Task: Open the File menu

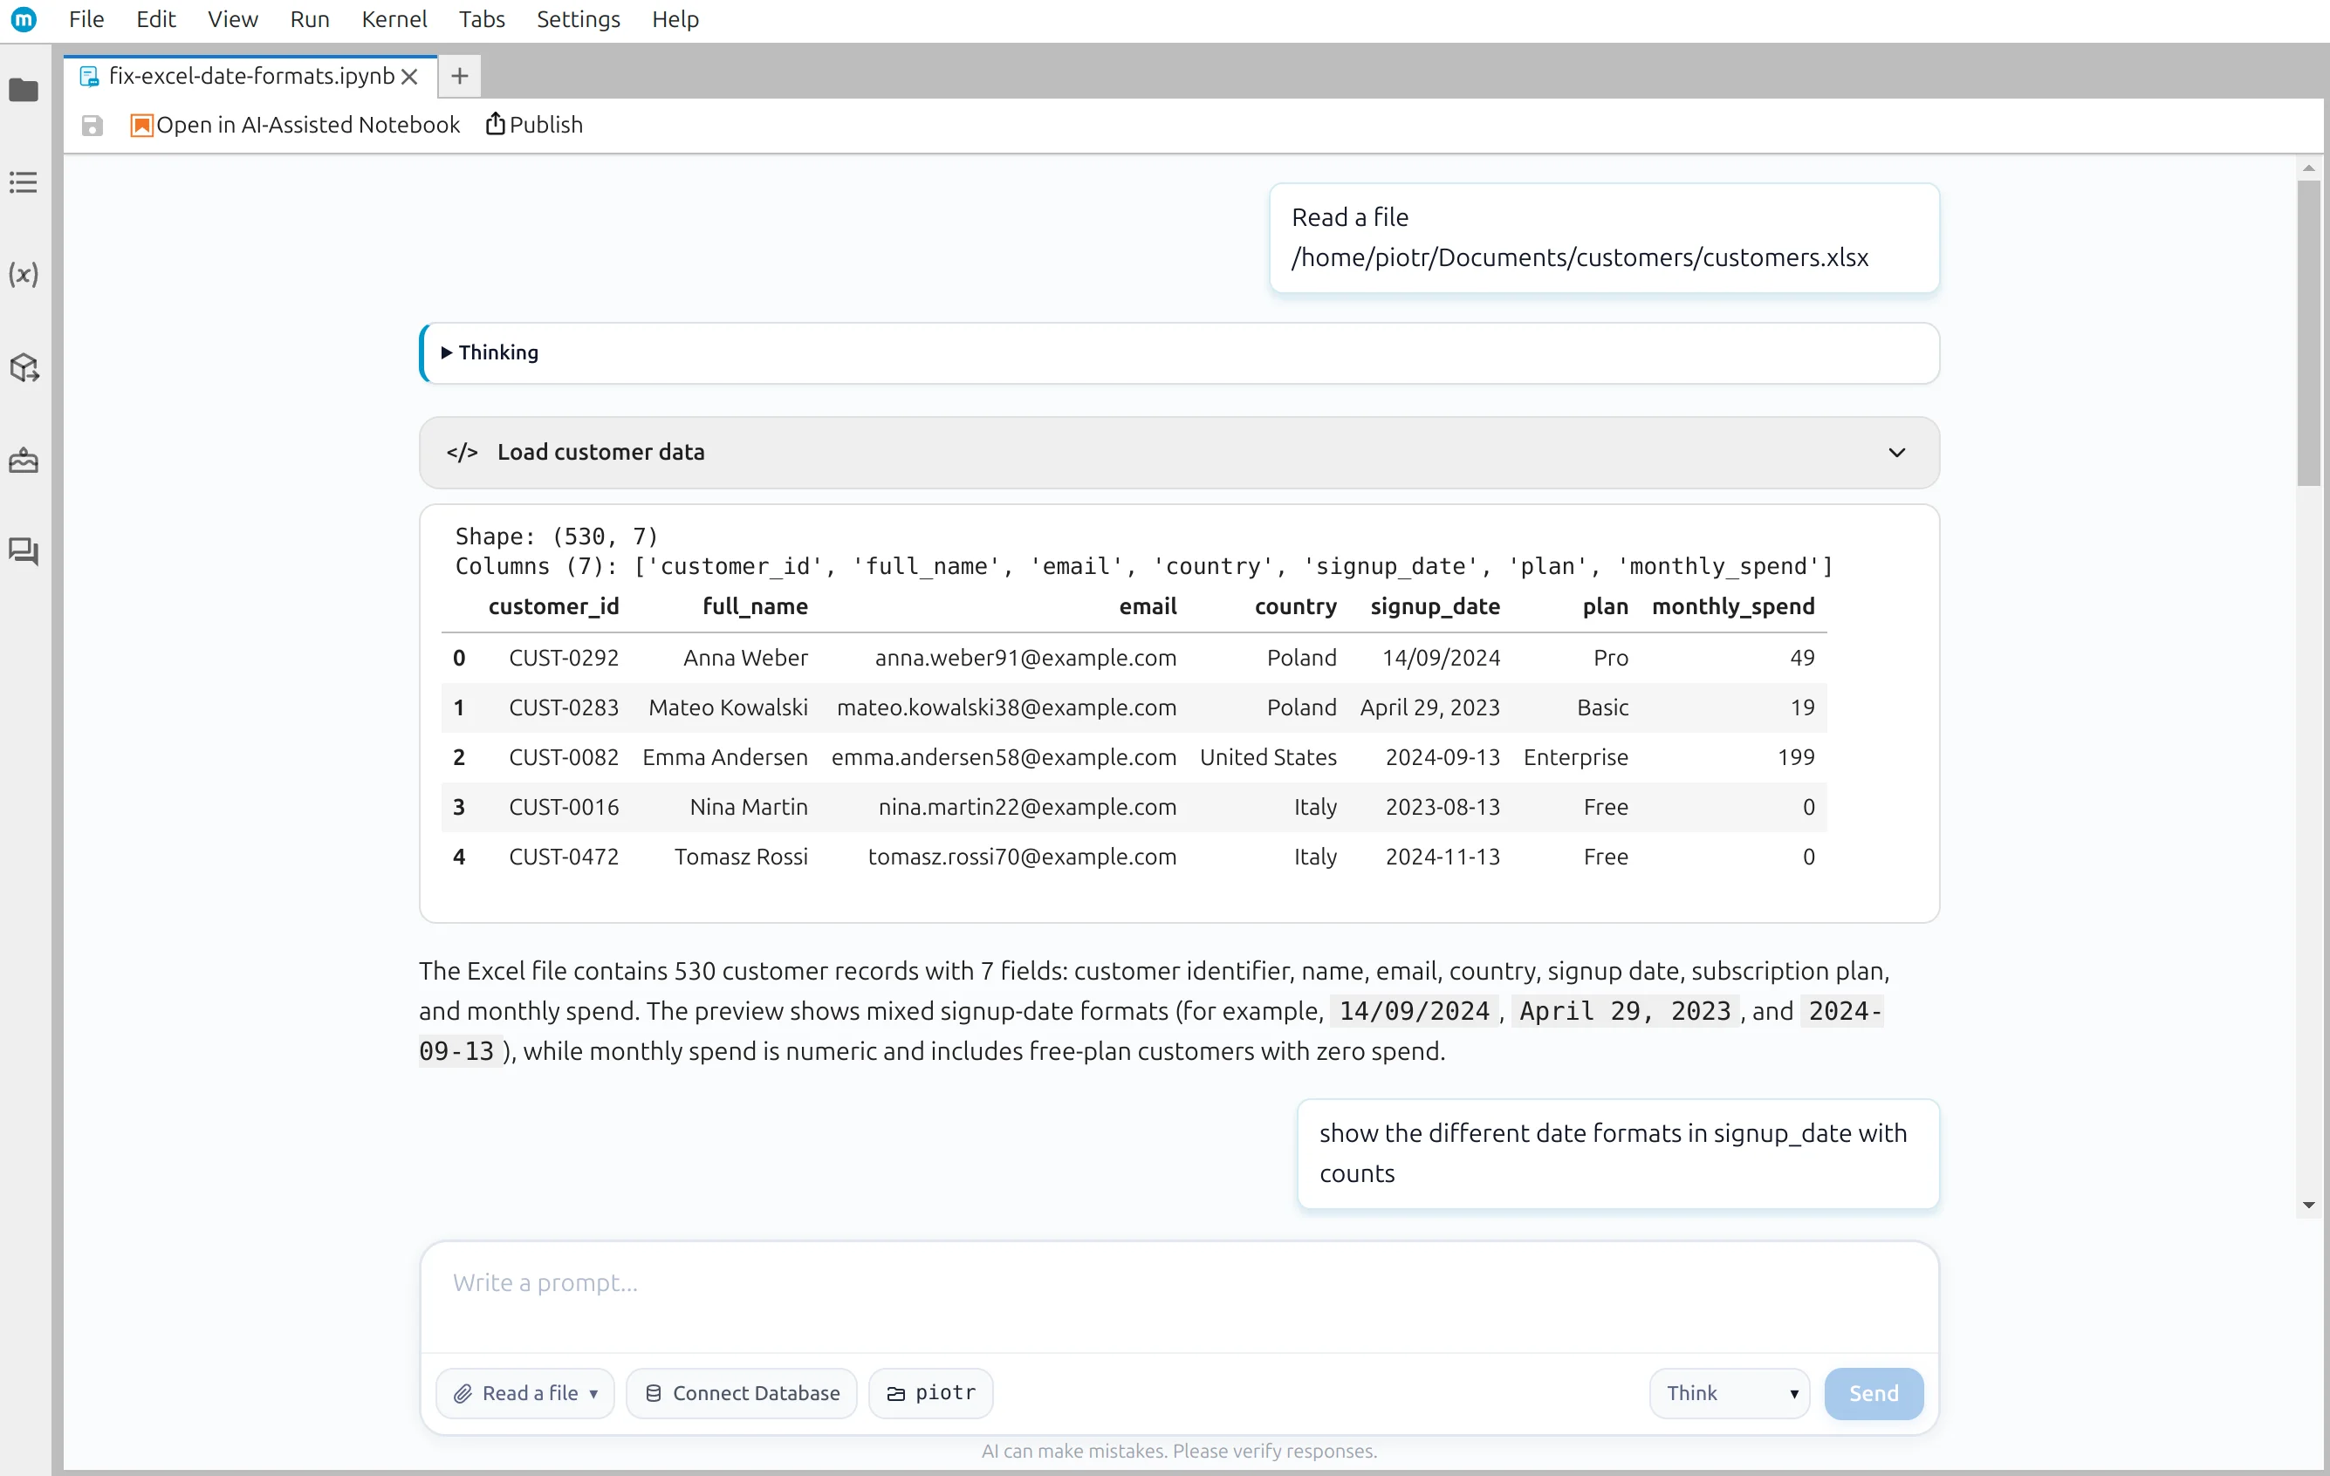Action: [x=86, y=19]
